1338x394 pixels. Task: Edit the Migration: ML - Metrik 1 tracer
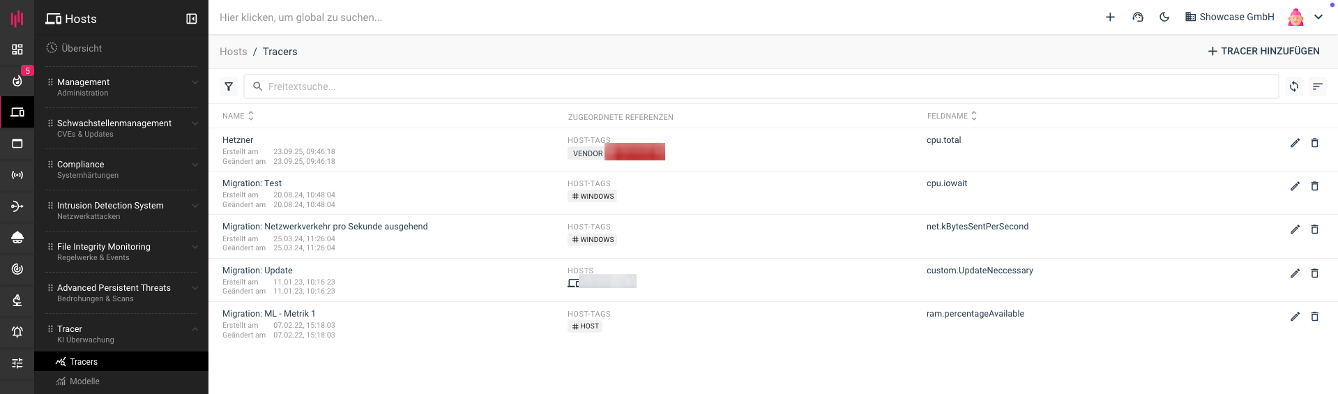coord(1295,317)
